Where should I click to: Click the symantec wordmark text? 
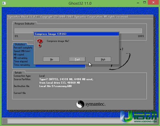point(95,104)
